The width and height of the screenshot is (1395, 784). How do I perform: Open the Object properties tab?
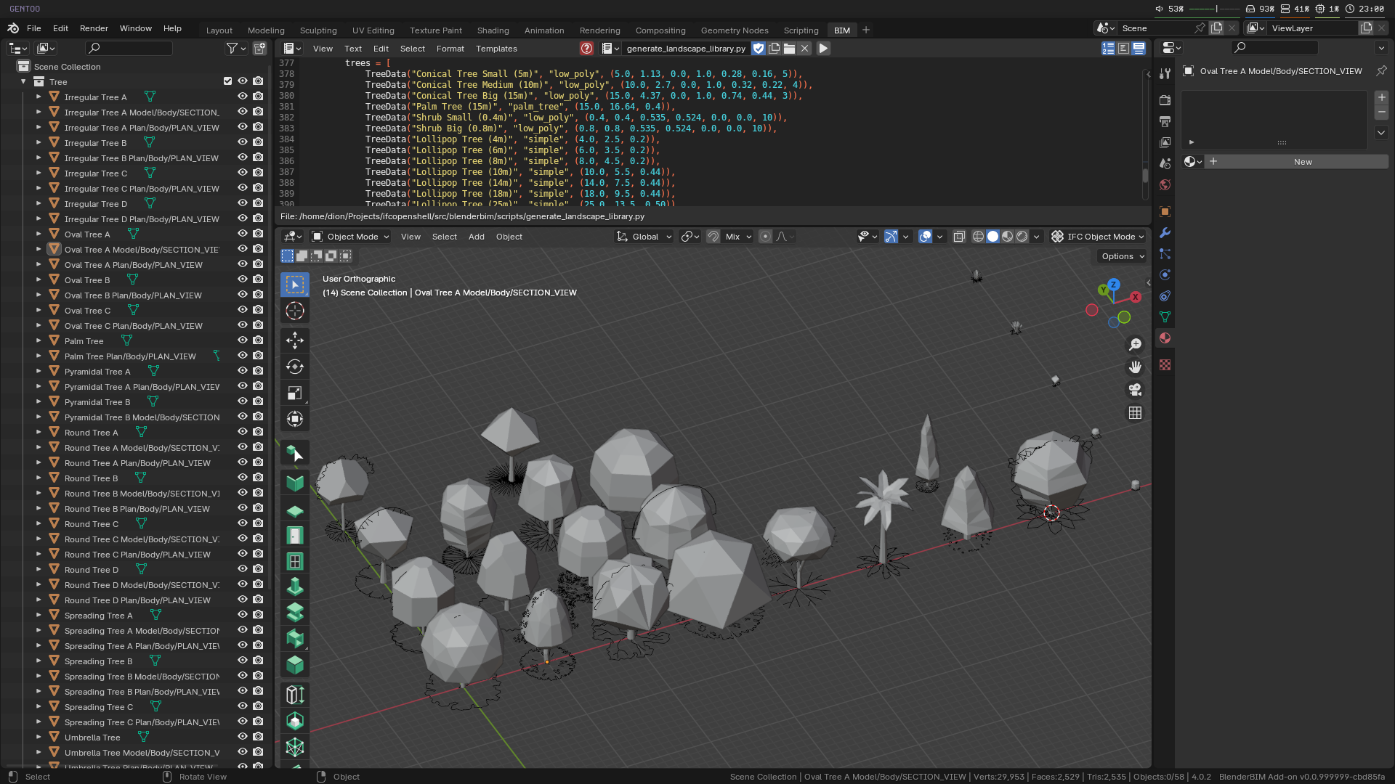click(1165, 212)
